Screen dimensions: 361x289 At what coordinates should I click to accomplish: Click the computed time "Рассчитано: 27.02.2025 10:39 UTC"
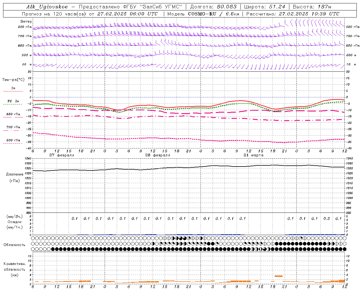[293, 14]
